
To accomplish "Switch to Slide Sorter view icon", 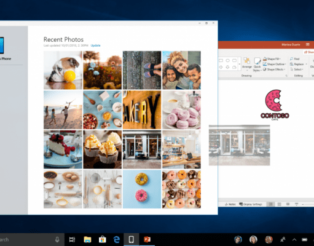I will click(279, 204).
